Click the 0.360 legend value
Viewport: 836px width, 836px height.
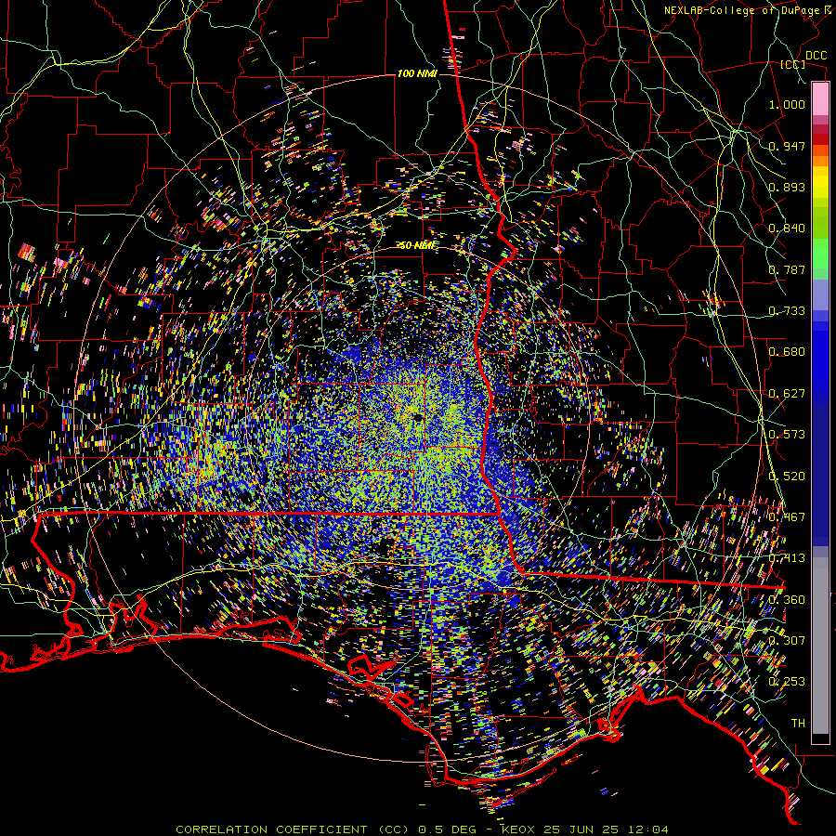[787, 600]
